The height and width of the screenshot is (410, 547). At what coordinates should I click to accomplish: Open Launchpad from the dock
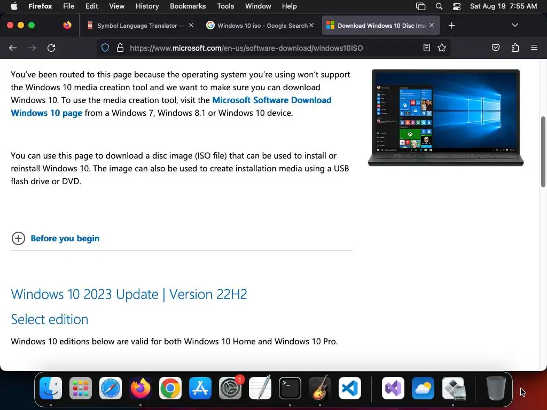coord(81,388)
